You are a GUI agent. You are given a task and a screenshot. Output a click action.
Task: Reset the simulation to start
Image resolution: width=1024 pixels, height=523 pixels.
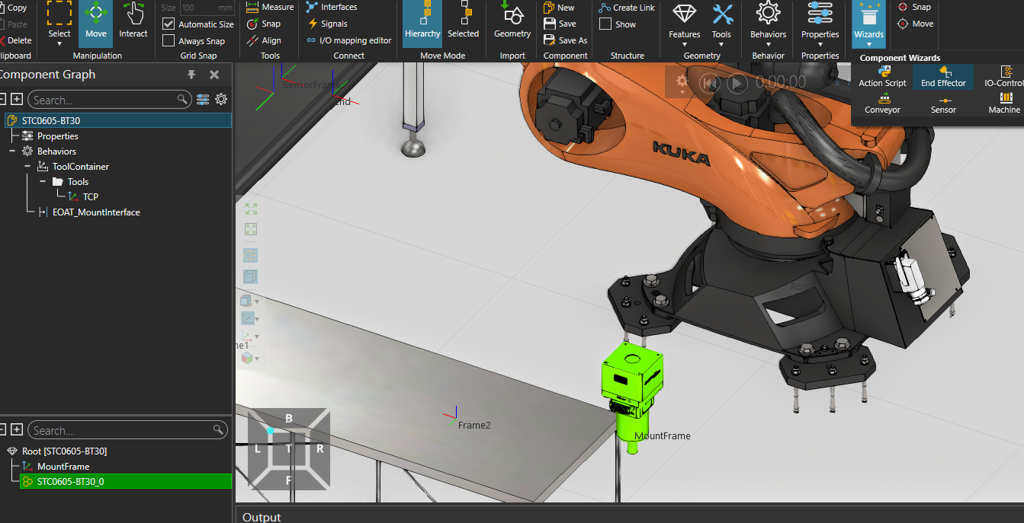(x=710, y=83)
